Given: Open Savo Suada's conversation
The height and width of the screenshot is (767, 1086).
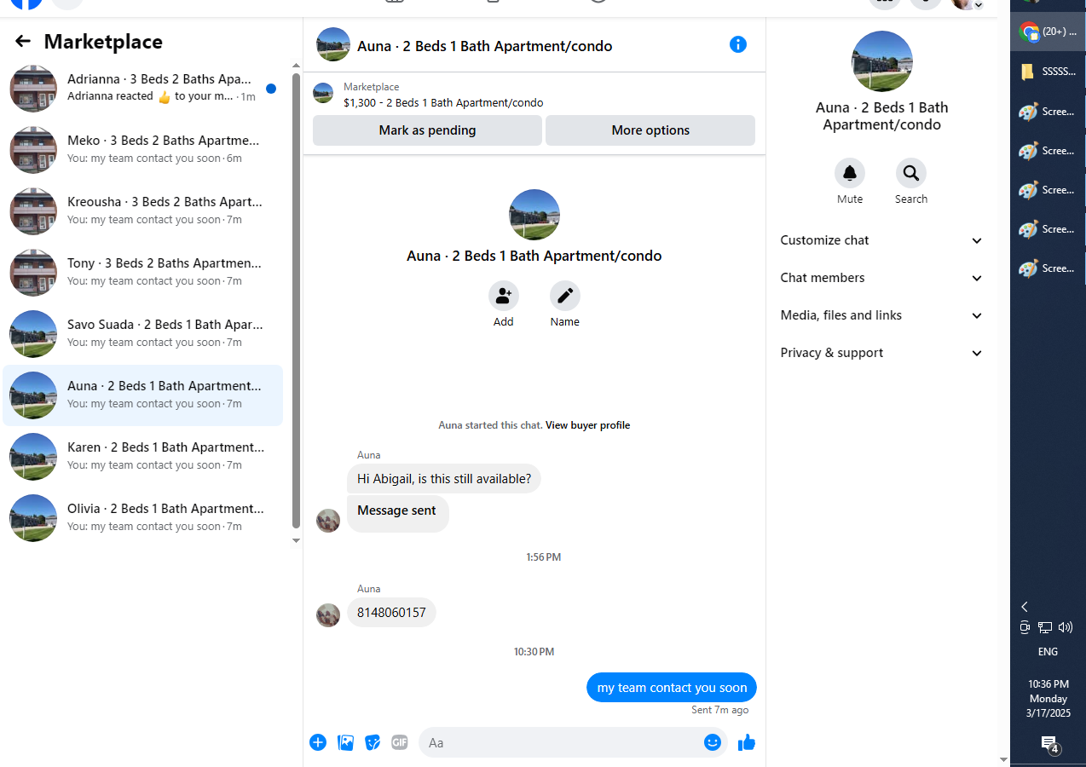Looking at the screenshot, I should (143, 334).
